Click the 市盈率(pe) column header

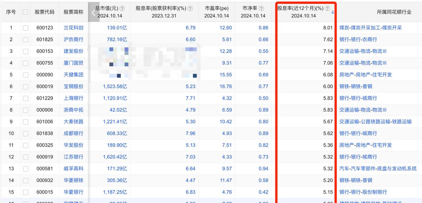(x=216, y=8)
